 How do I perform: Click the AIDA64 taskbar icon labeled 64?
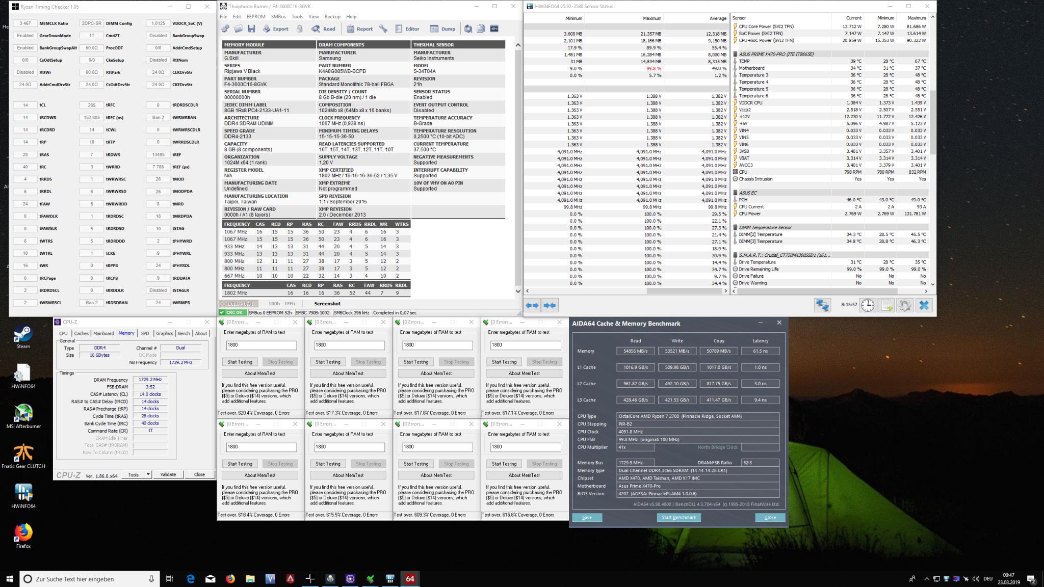(410, 579)
